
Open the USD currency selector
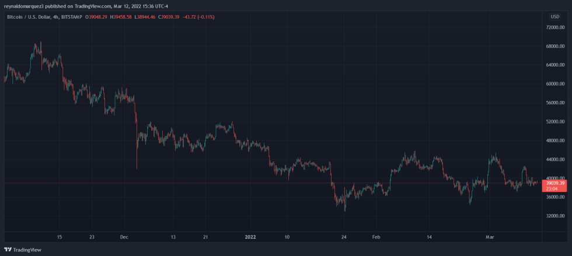[554, 16]
